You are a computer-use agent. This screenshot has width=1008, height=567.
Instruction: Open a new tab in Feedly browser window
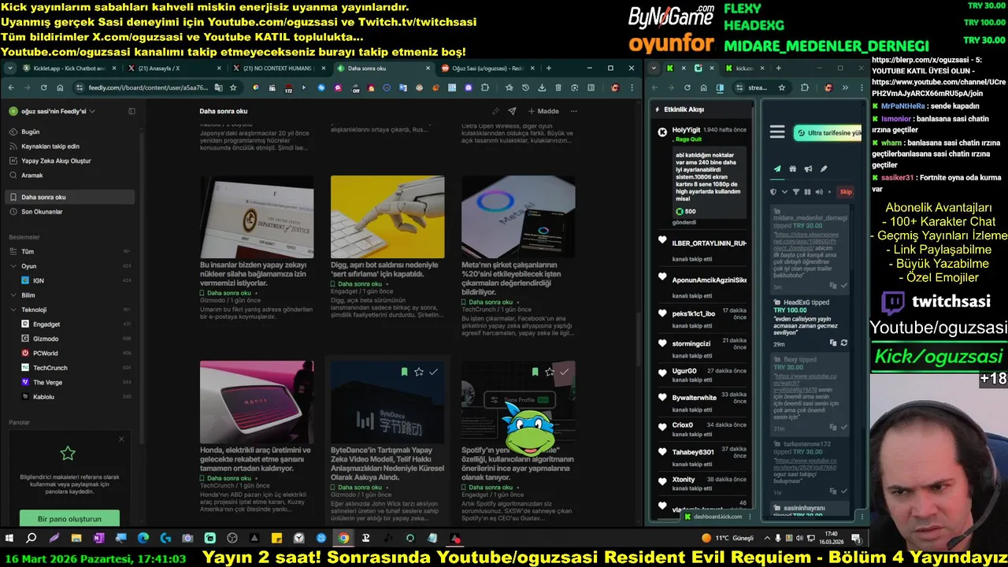coord(550,69)
